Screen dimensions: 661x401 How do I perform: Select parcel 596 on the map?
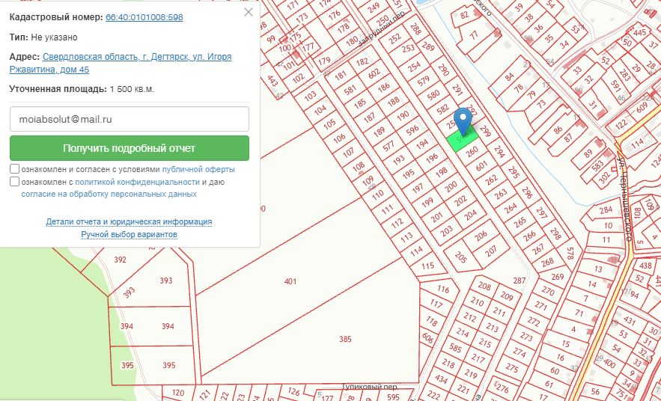(412, 129)
